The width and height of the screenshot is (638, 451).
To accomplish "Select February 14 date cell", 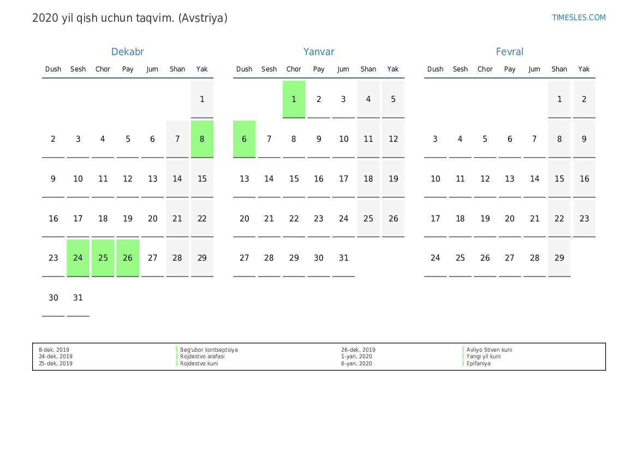I will pos(534,179).
